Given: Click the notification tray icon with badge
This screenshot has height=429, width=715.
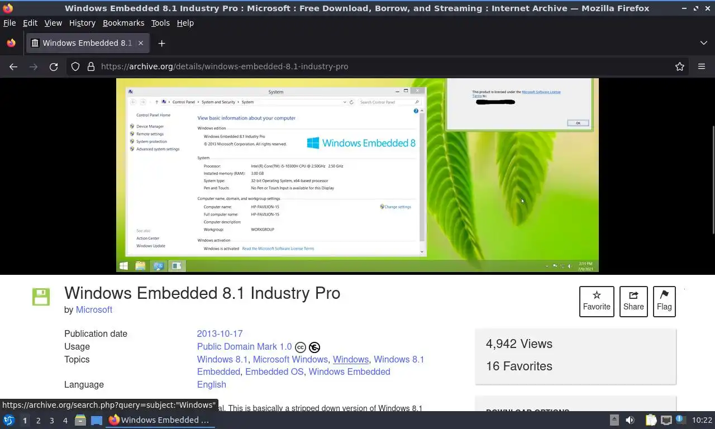Looking at the screenshot, I should pyautogui.click(x=680, y=420).
